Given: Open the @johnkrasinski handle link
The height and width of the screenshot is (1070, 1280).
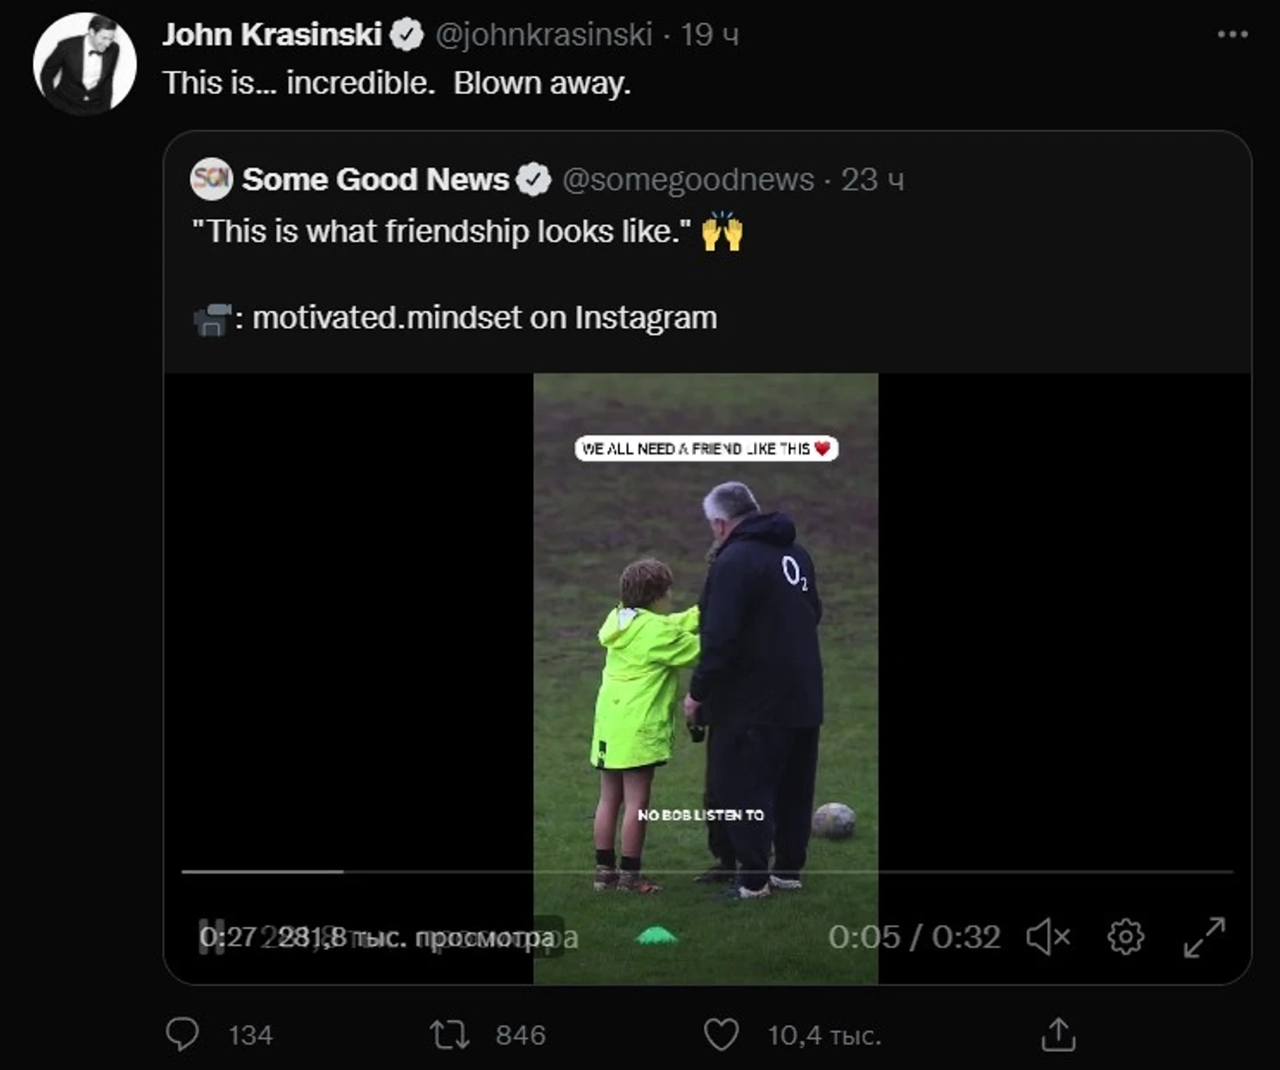Looking at the screenshot, I should (x=544, y=34).
